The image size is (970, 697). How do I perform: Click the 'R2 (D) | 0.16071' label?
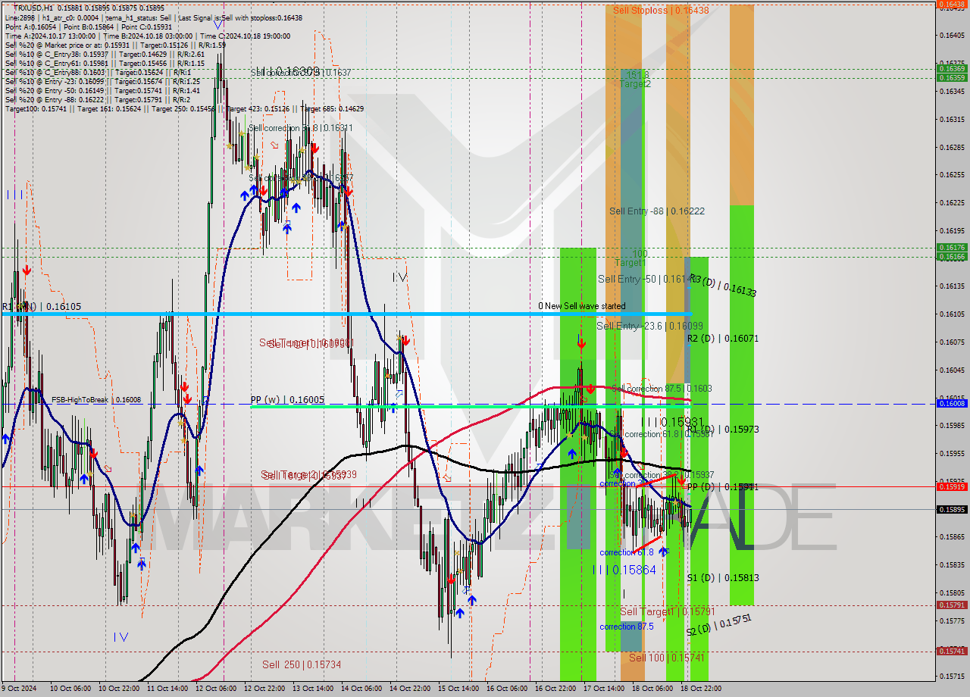click(723, 339)
